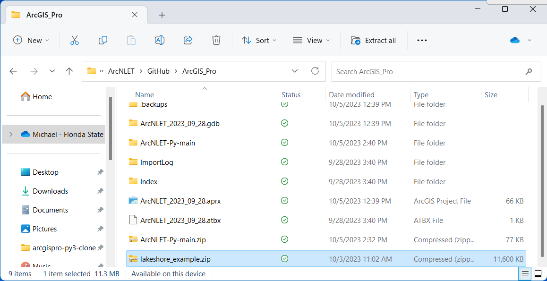Viewport: 547px width, 281px height.
Task: Expand the address bar history dropdown
Action: pyautogui.click(x=294, y=71)
